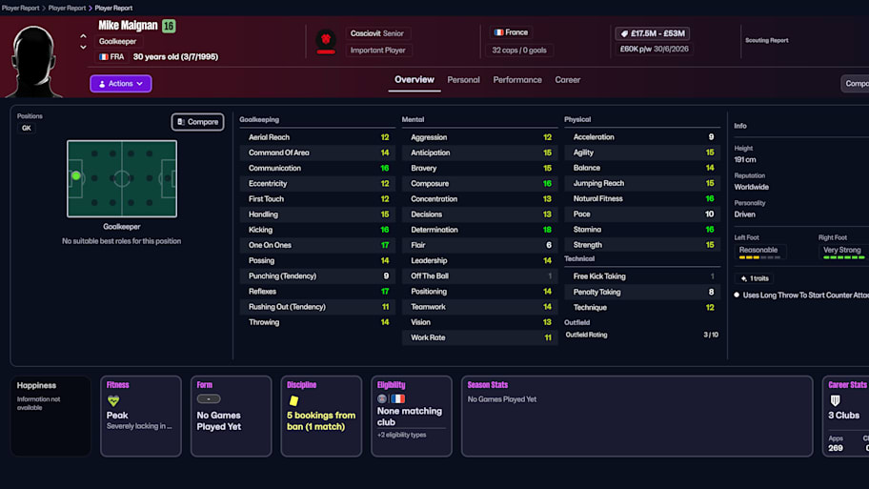Click the Acceleration attribute row
The height and width of the screenshot is (489, 869).
(642, 137)
